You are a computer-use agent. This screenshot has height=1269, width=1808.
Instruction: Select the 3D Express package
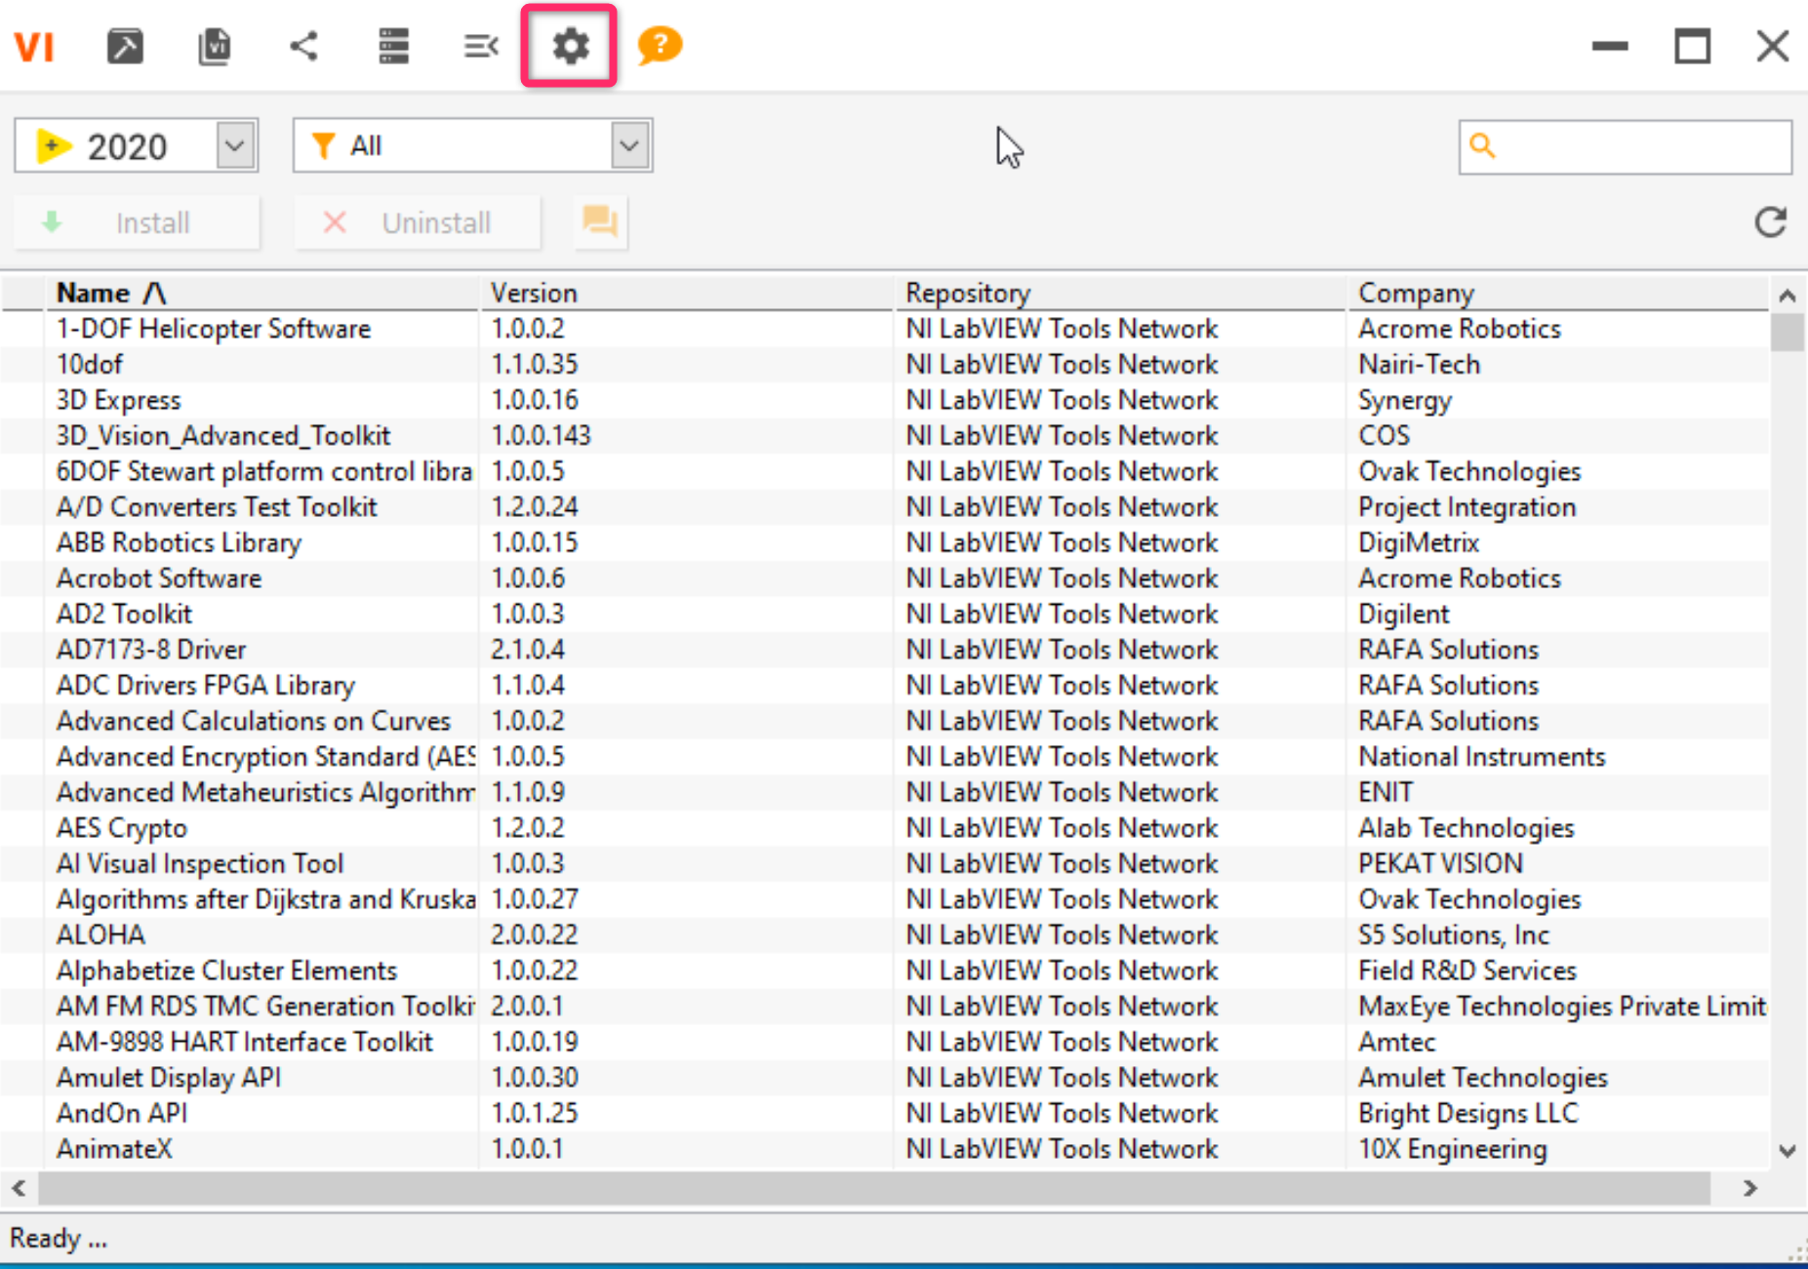885,400
